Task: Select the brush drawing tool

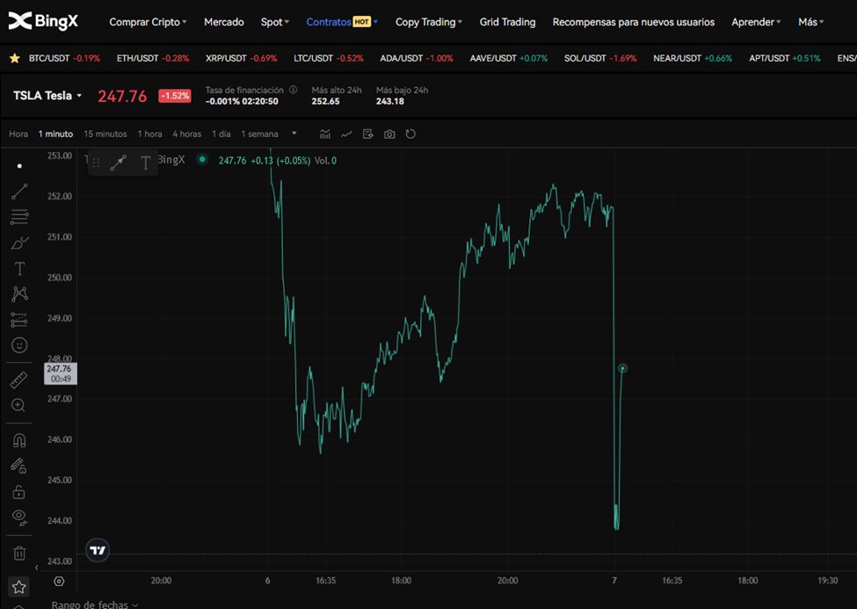Action: pos(19,243)
